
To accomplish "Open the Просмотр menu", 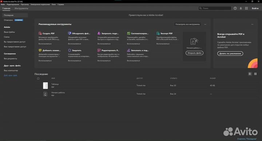I will click(25, 4).
